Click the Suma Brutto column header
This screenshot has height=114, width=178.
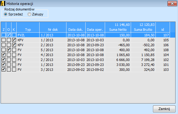[143, 27]
